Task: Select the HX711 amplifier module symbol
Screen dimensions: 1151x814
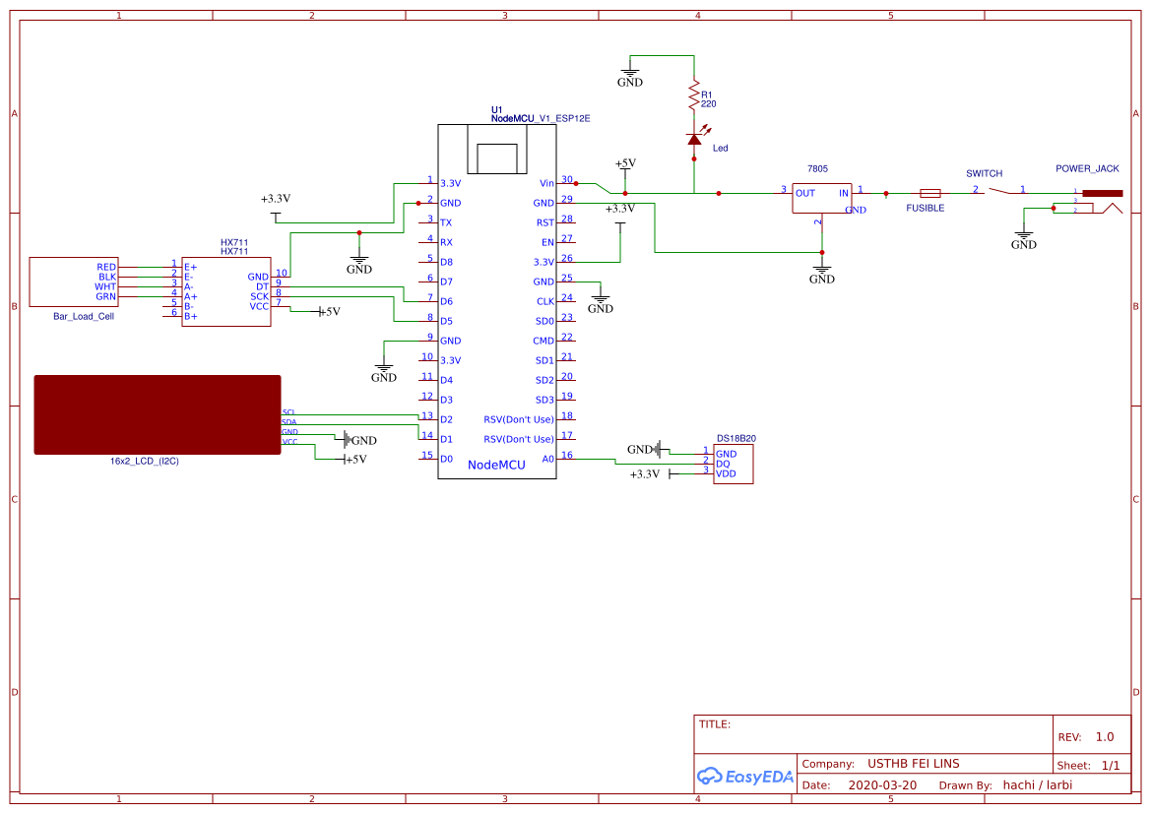Action: pyautogui.click(x=224, y=290)
